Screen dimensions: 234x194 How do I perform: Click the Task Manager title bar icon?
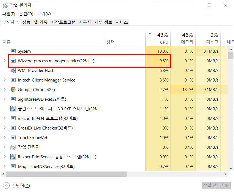click(5, 5)
